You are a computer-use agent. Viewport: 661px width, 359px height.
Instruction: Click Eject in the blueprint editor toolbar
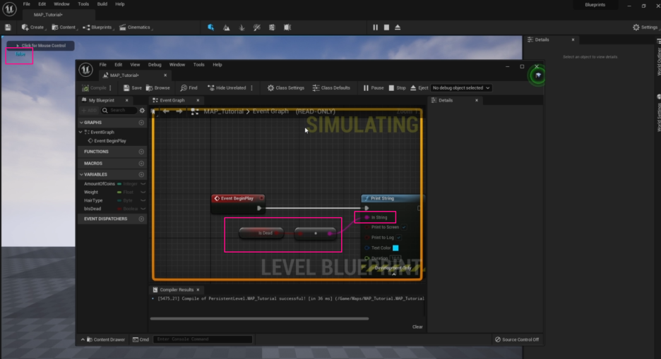419,88
